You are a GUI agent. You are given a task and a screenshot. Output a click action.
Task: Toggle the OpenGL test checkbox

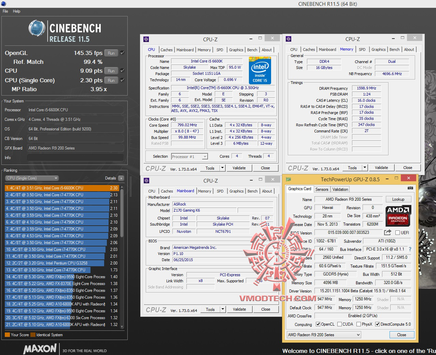point(122,53)
